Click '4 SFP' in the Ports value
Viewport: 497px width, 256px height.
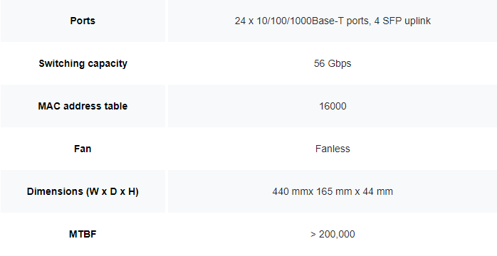(x=388, y=21)
